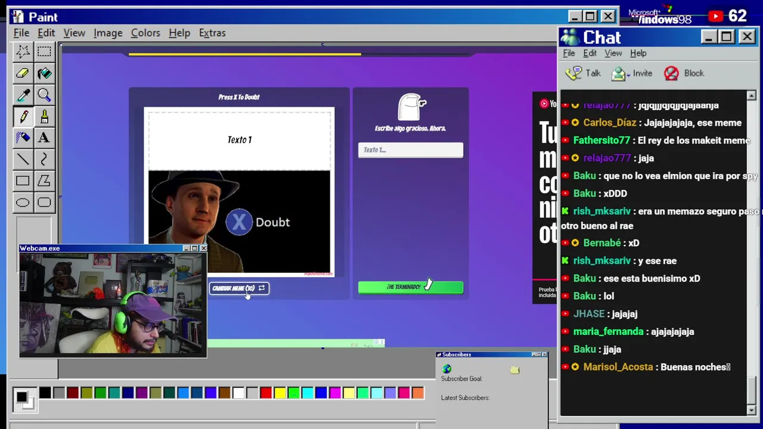This screenshot has width=763, height=429.
Task: Pick the Eraser tool in Paint toolbox
Action: [23, 73]
